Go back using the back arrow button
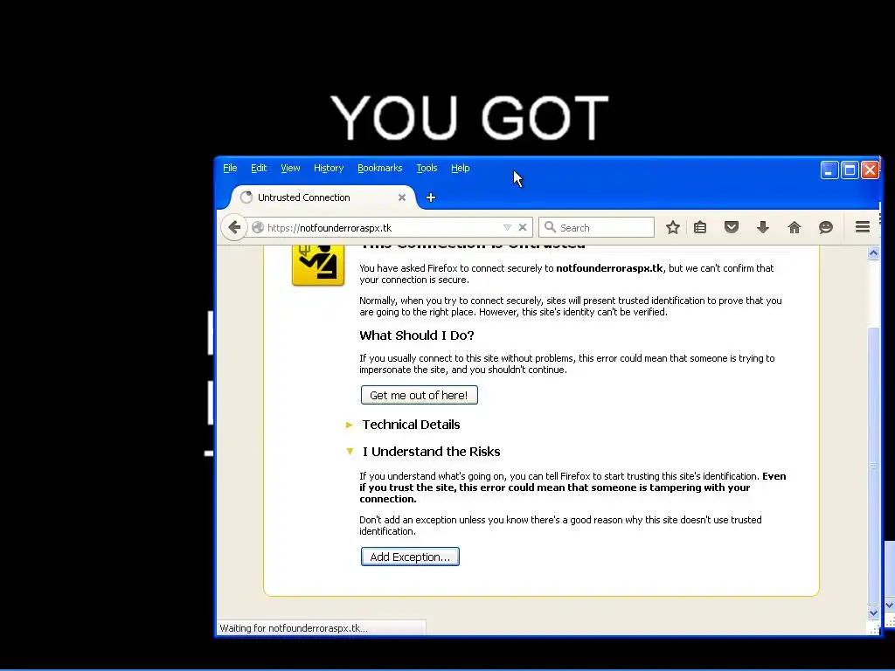 [234, 228]
